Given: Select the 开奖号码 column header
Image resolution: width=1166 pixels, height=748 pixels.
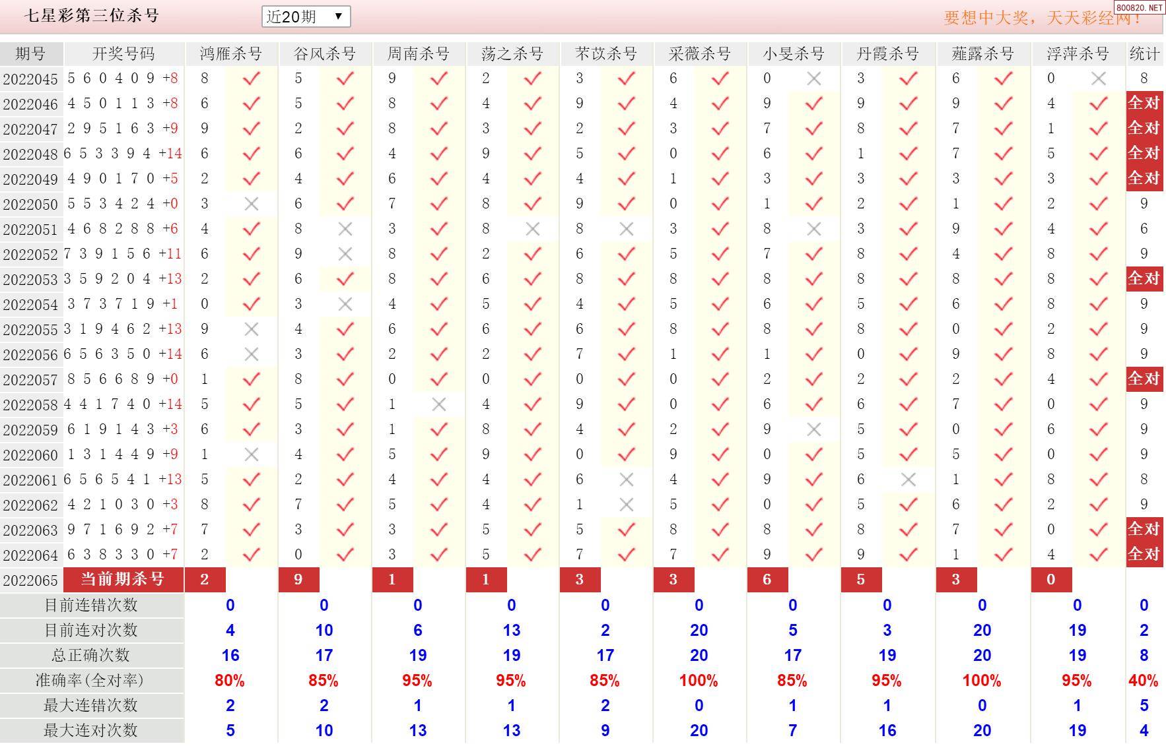Looking at the screenshot, I should (x=123, y=54).
